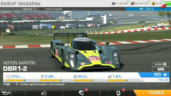Click the grip 1,81g progress bar
171x96 pixels.
(123, 80)
